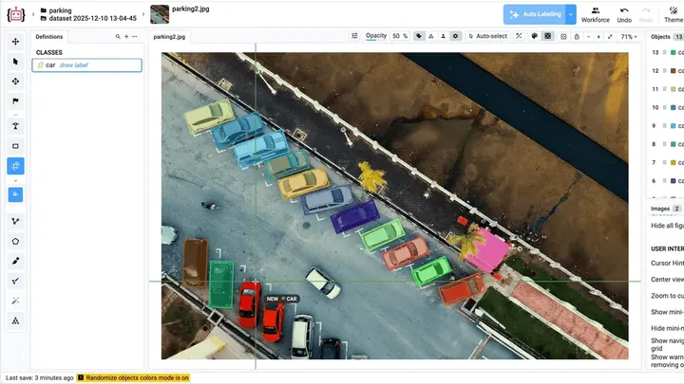Click the green swatch of object 13
684x384 pixels.
(674, 52)
